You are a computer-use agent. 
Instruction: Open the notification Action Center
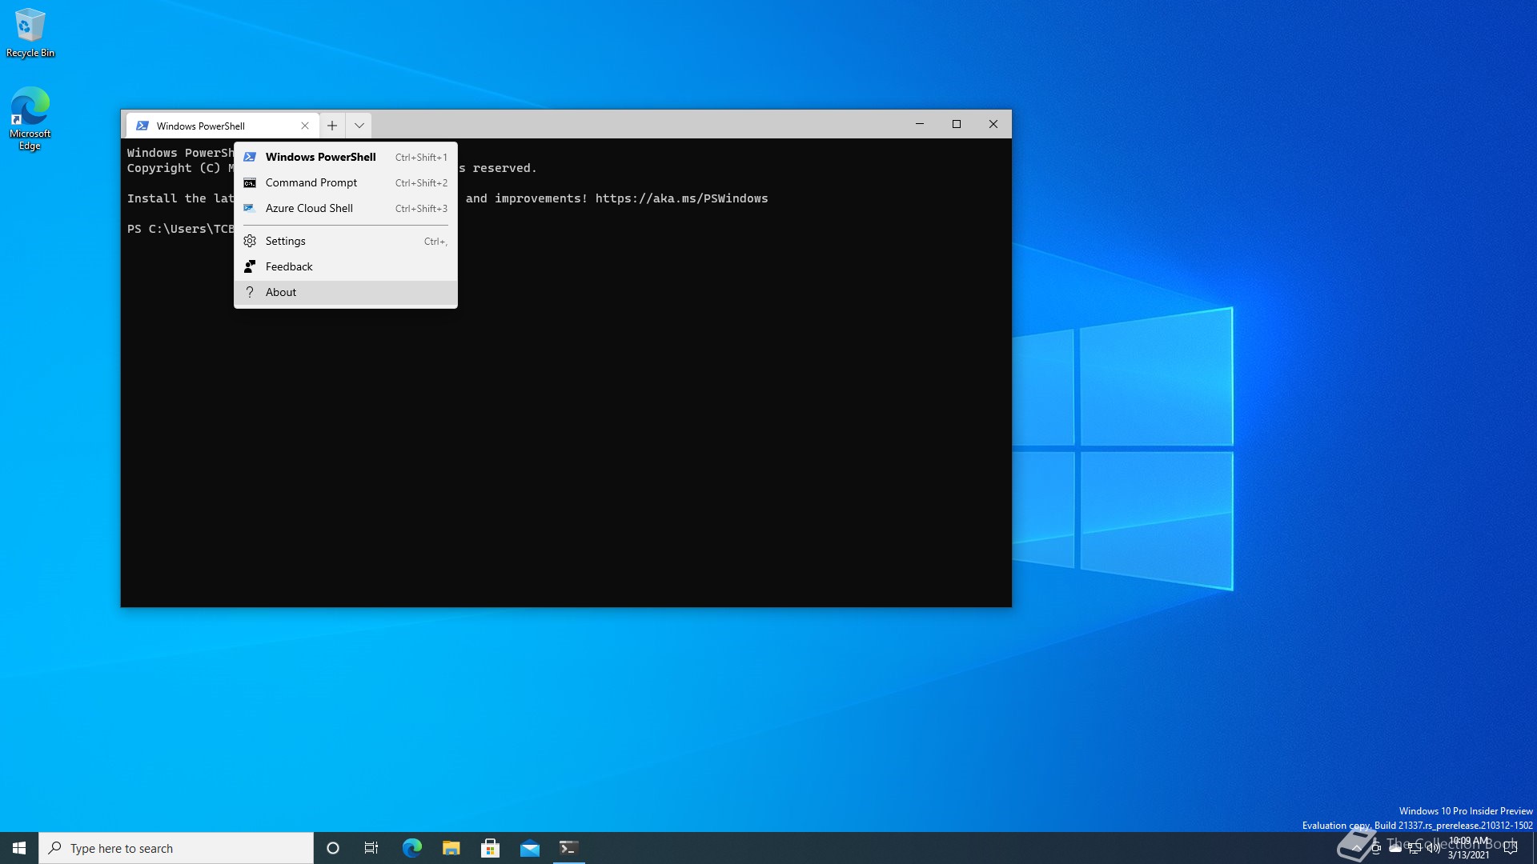click(1511, 848)
